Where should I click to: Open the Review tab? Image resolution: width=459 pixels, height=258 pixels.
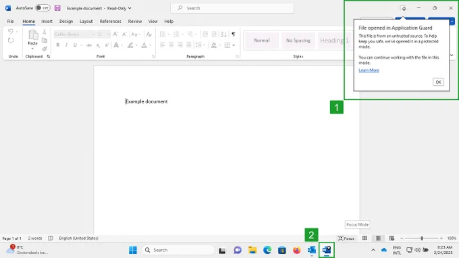tap(134, 22)
